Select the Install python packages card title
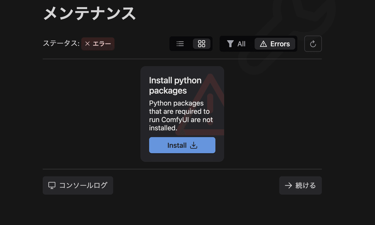Viewport: 375px width, 225px height. [x=175, y=85]
